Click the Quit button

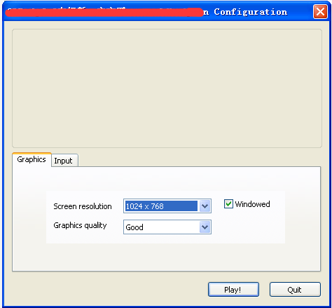(295, 290)
